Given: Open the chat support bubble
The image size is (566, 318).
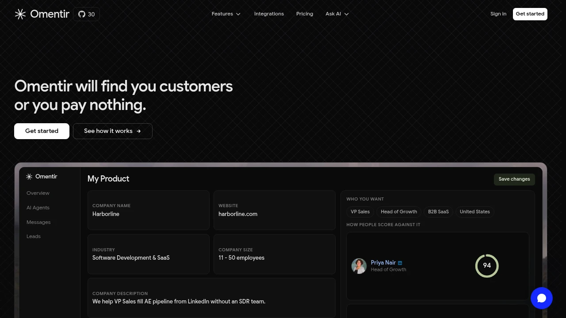Looking at the screenshot, I should coord(542,298).
